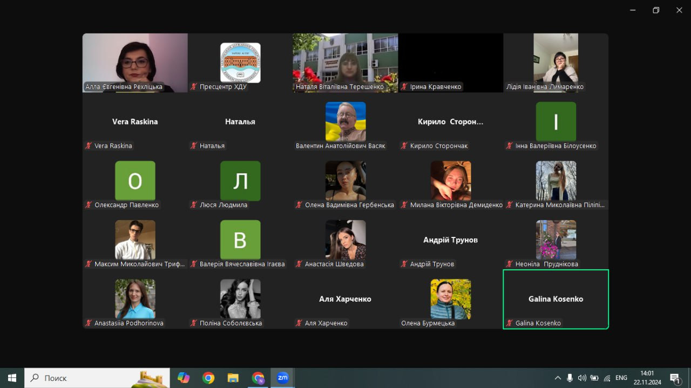Screen dimensions: 691x388
Task: Click the network icon in system tray
Action: (x=607, y=378)
